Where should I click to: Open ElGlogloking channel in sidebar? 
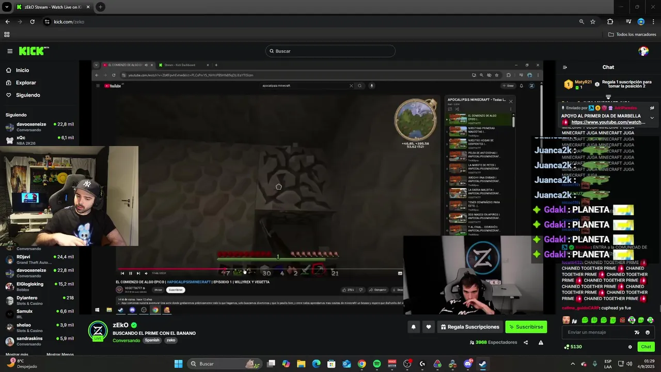point(39,287)
